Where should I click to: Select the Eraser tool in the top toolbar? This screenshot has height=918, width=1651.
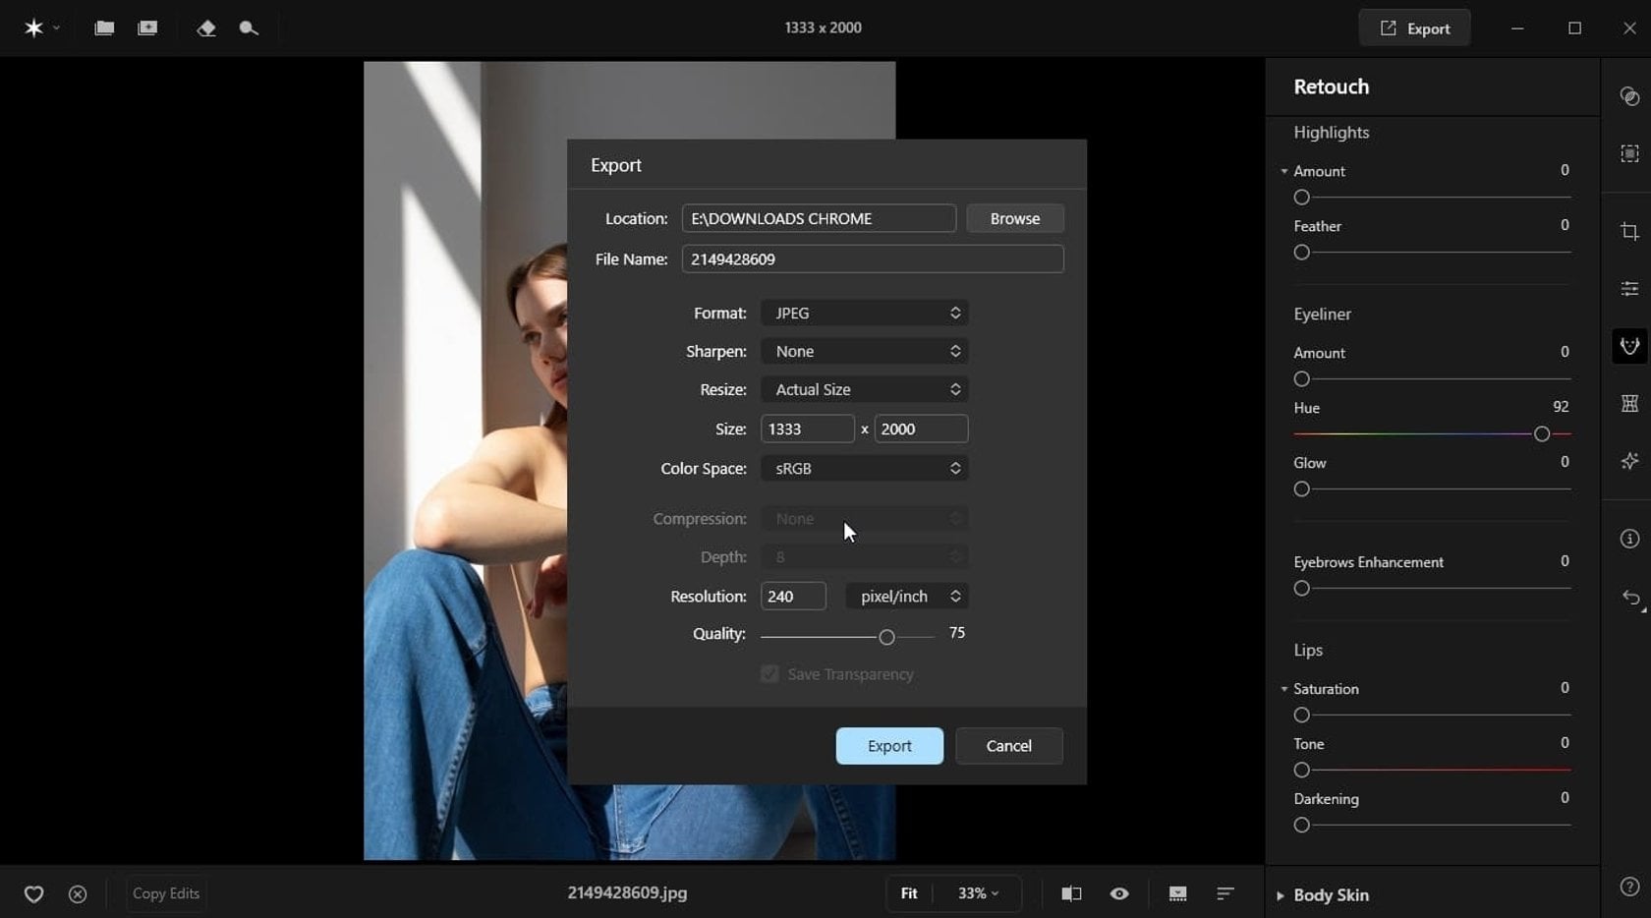(206, 28)
